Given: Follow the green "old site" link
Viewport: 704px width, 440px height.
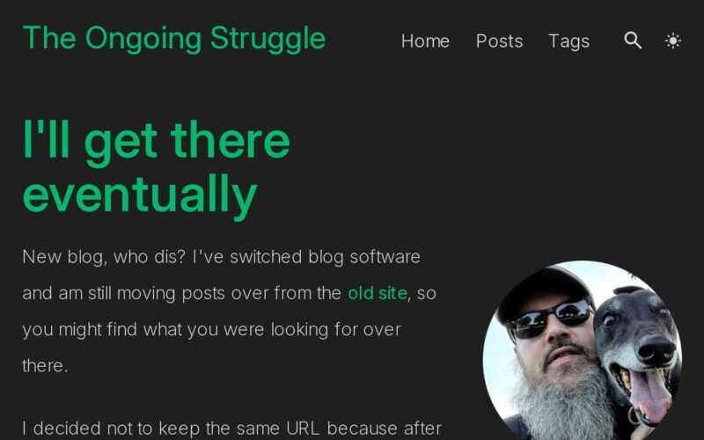Looking at the screenshot, I should pos(378,293).
